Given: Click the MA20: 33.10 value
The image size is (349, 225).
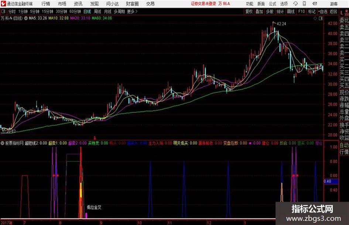Looking at the screenshot, I should 80,18.
